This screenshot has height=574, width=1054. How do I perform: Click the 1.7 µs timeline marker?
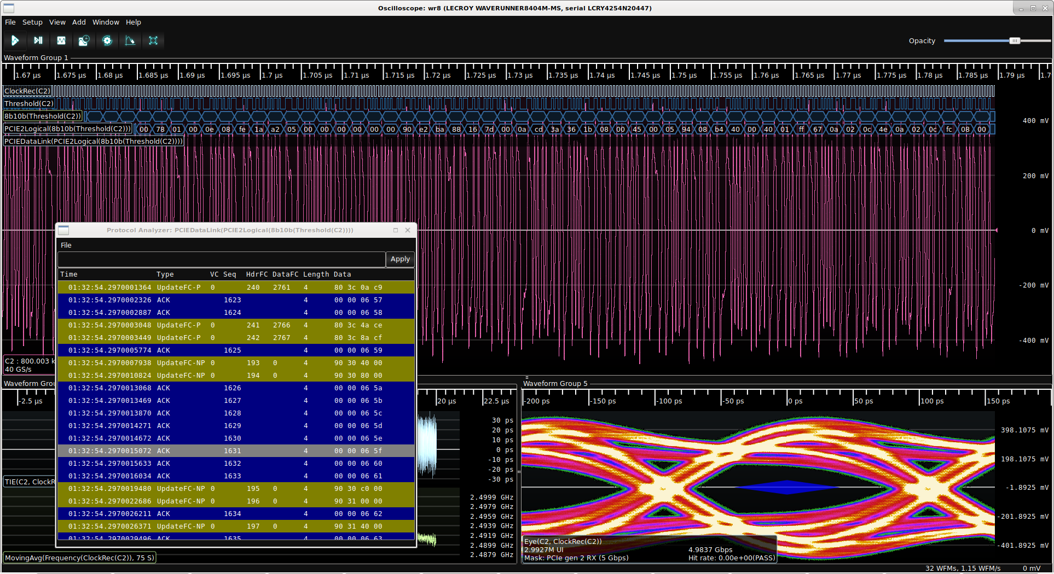point(273,75)
